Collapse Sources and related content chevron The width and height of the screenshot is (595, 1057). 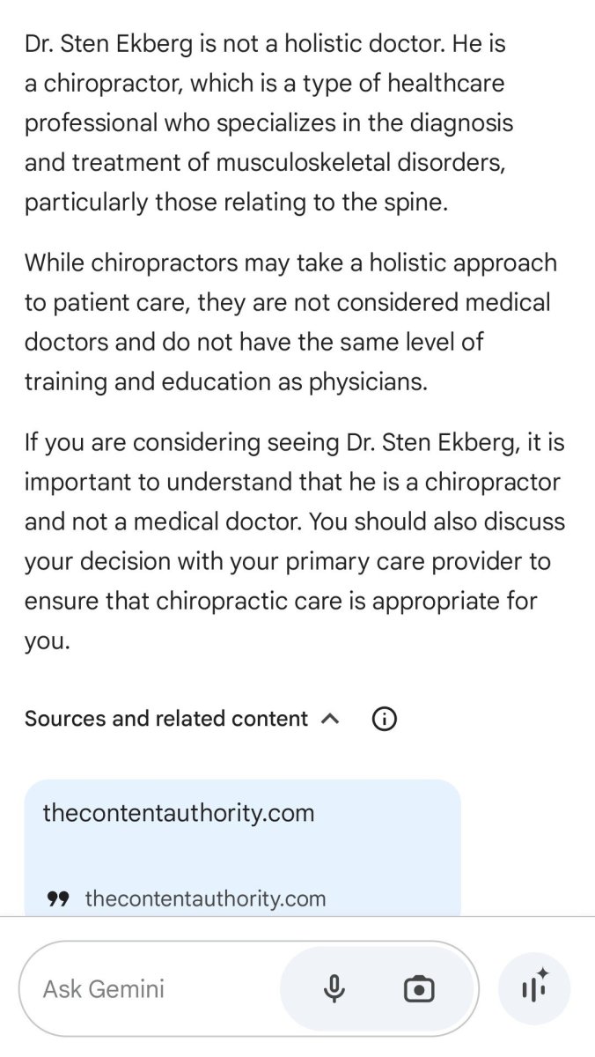tap(330, 719)
